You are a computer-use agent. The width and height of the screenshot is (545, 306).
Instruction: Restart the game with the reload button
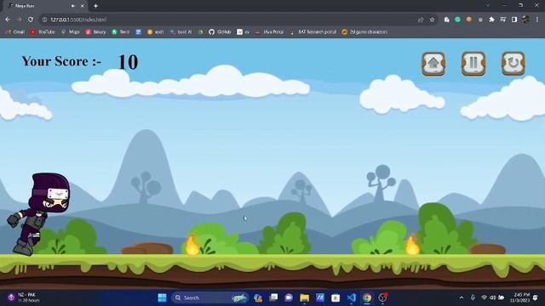coord(513,64)
